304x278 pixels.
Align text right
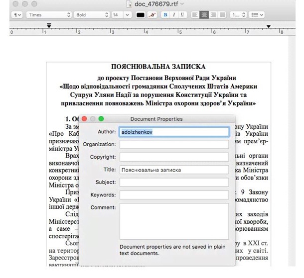point(213,15)
